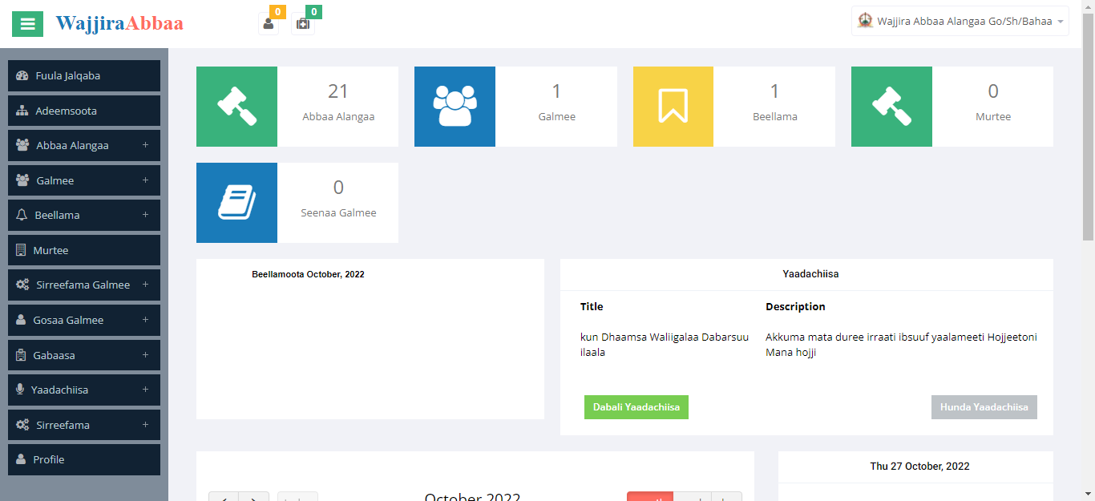Click the Hunda Yaadachiisa button
This screenshot has height=501, width=1095.
[x=984, y=407]
